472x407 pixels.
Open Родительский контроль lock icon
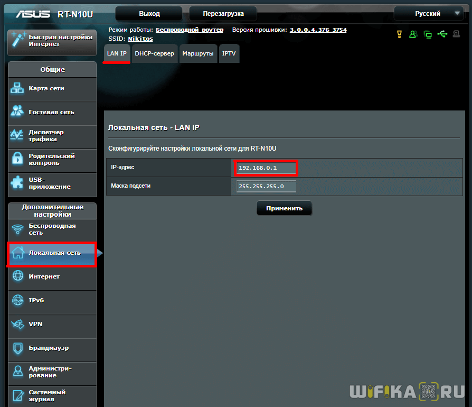(17, 159)
